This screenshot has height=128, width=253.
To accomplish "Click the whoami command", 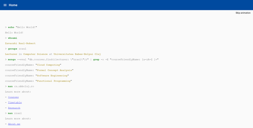I will pyautogui.click(x=13, y=38).
